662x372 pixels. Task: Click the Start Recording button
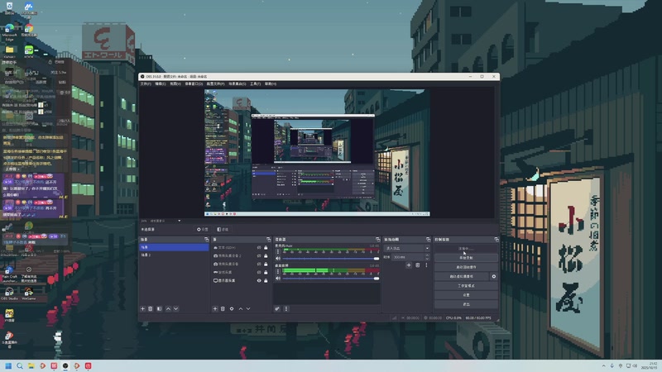point(466,258)
